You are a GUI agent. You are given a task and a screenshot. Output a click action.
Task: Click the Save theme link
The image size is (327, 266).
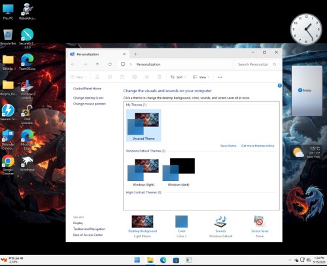coord(228,146)
